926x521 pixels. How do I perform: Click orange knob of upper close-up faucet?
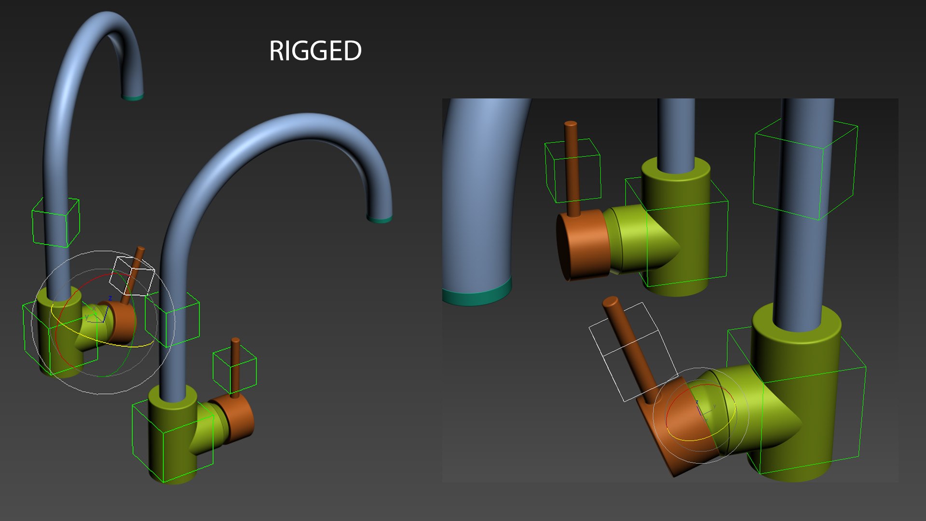[x=583, y=245]
